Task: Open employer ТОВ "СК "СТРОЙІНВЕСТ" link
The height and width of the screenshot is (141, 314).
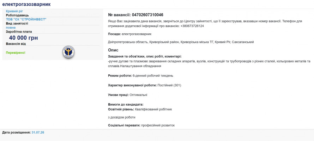Action: (x=26, y=19)
